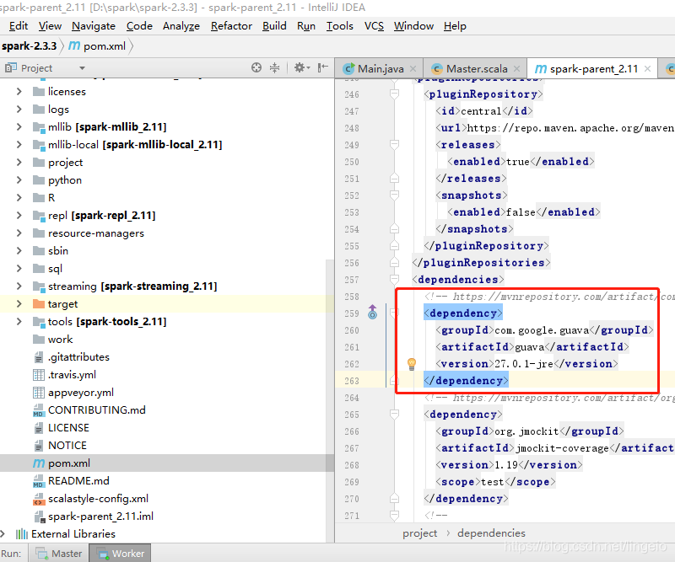
Task: Collapse the releases fold on line 249
Action: click(394, 144)
